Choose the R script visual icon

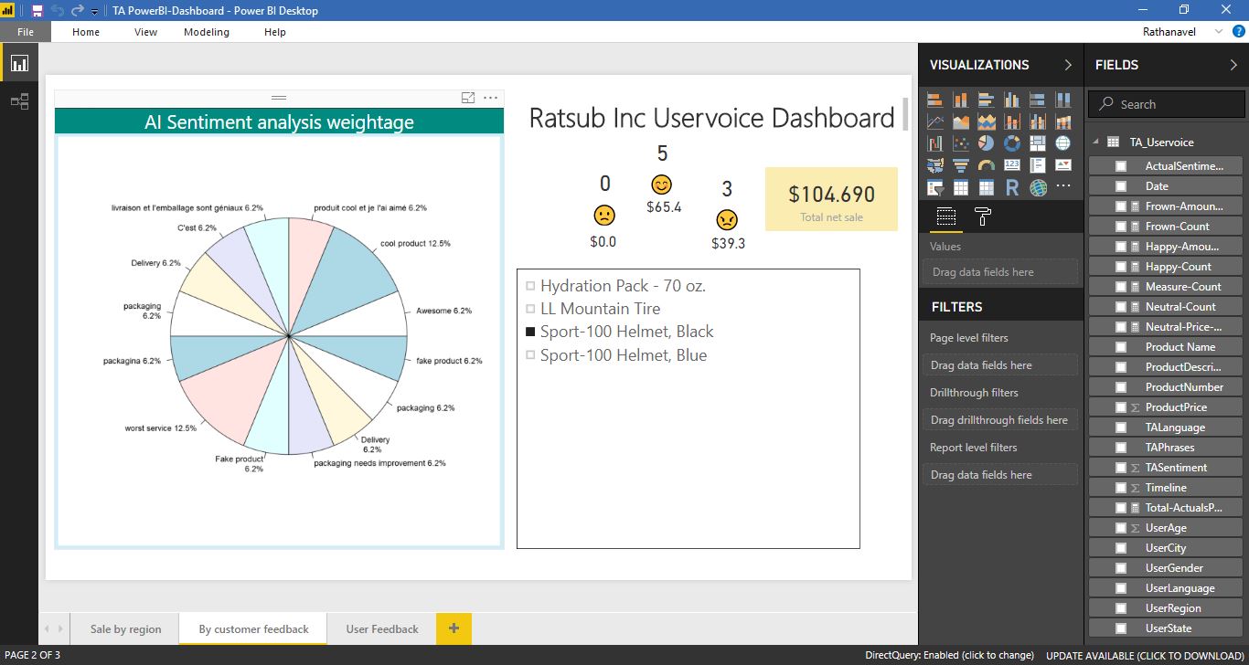click(1012, 186)
